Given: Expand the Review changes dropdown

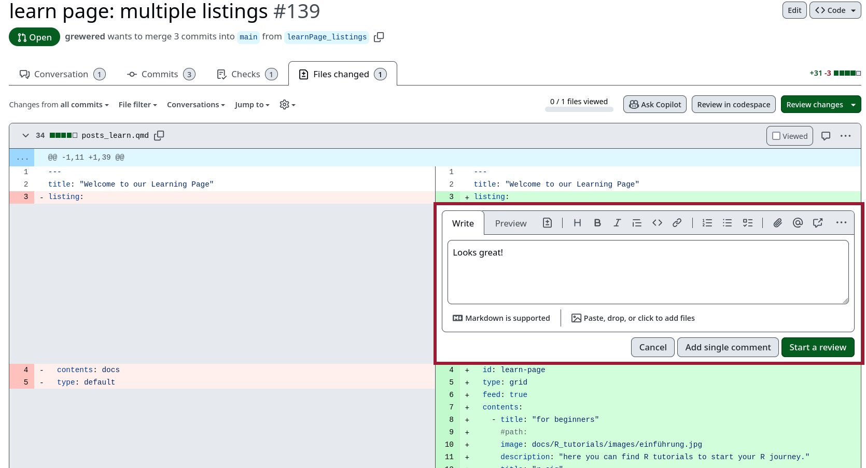Looking at the screenshot, I should pyautogui.click(x=853, y=105).
